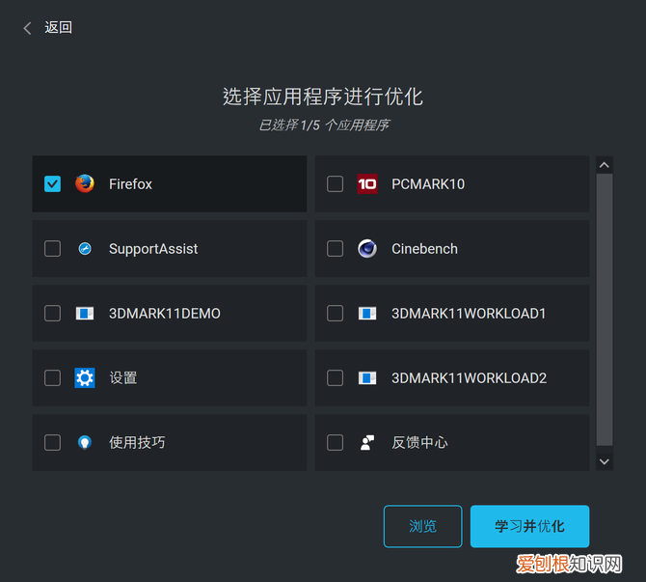Click the 使用技巧 label text

[137, 443]
